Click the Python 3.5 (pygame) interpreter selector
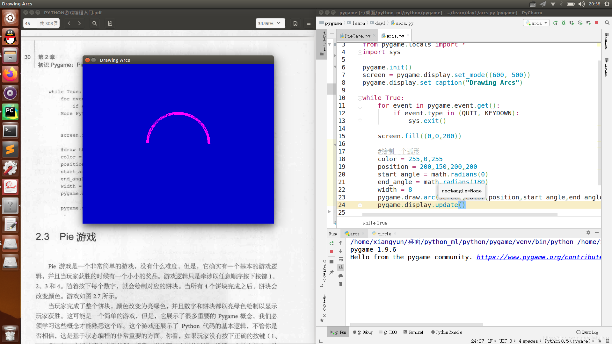This screenshot has width=612, height=344. [x=569, y=341]
